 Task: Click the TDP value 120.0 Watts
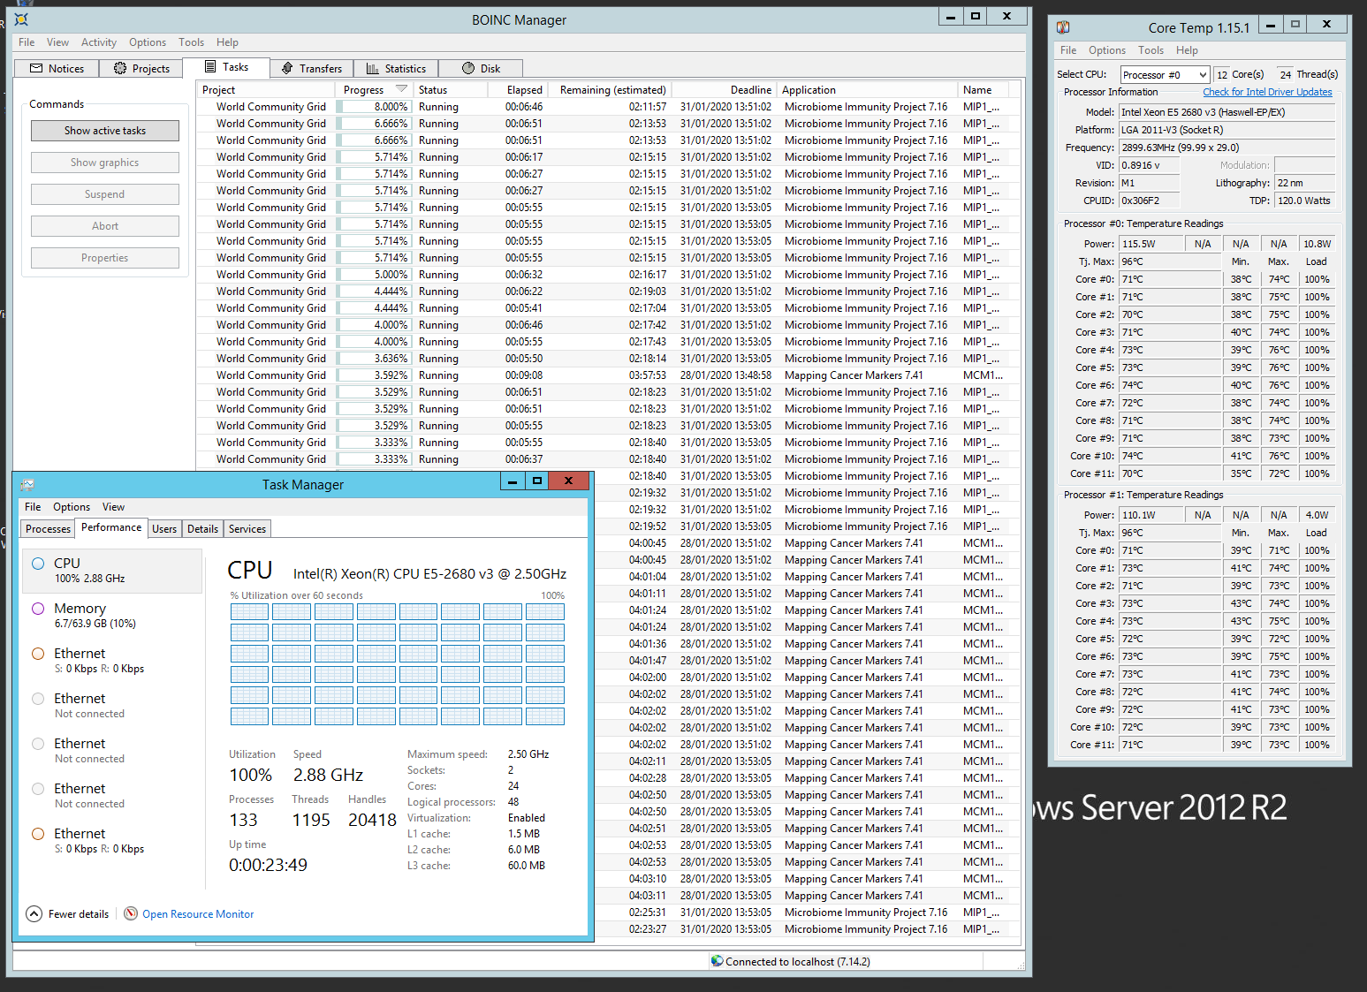1304,201
